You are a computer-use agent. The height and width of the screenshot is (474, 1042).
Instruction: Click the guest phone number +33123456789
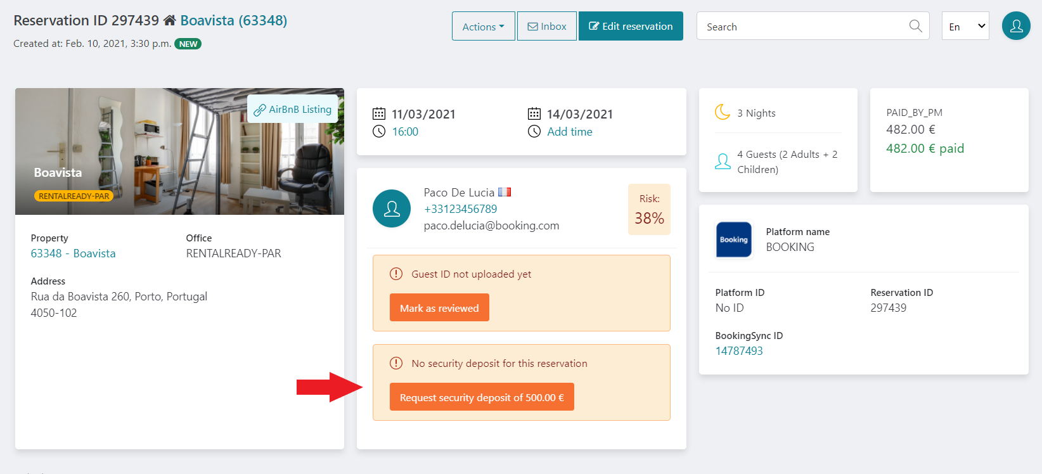461,209
